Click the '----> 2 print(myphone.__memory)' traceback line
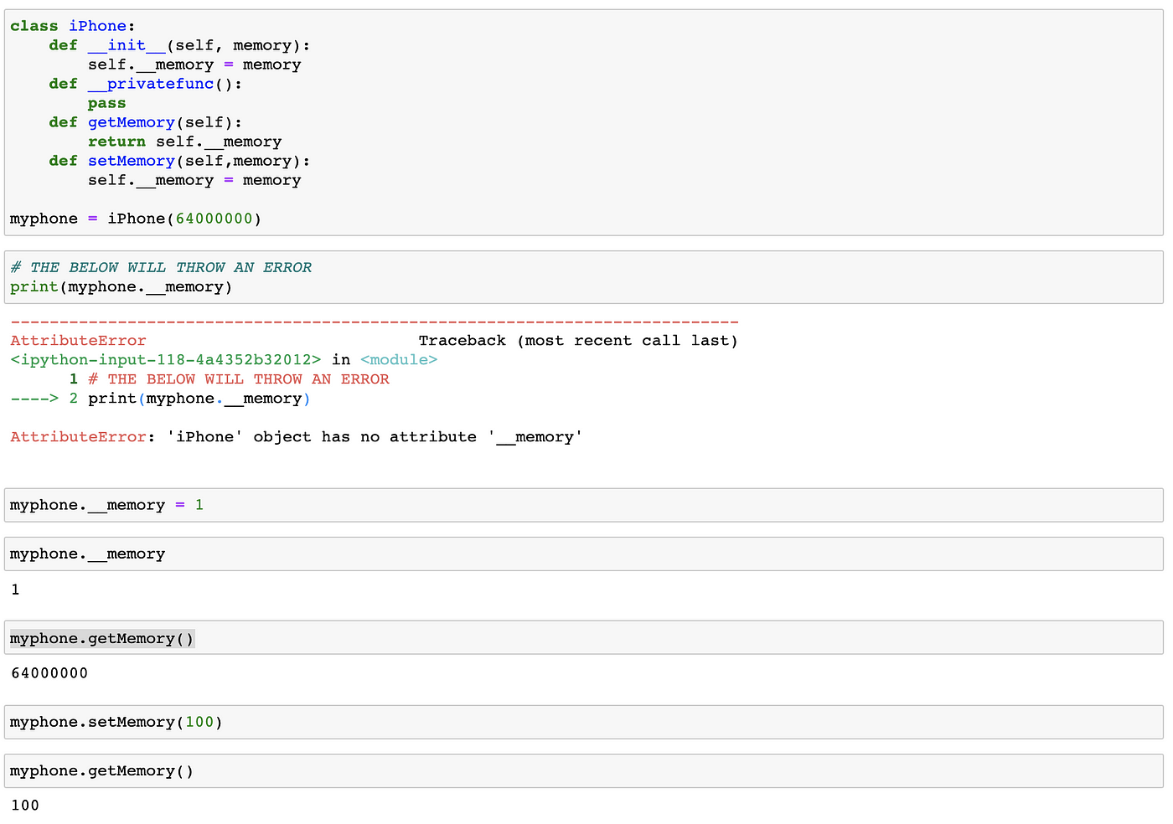This screenshot has height=824, width=1173. [x=160, y=399]
